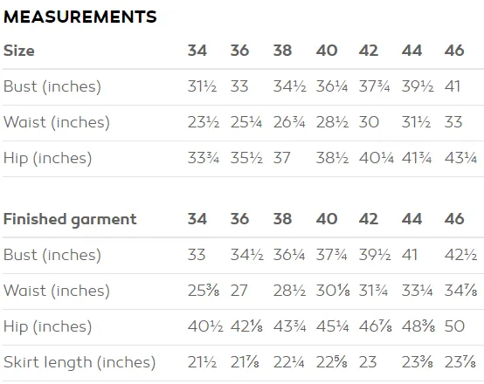Click the Skirt length value 22⅝
The image size is (484, 384).
click(331, 362)
